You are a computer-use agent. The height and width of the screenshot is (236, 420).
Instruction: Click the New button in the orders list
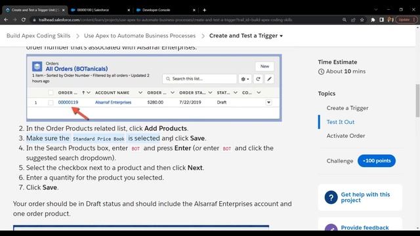click(264, 66)
